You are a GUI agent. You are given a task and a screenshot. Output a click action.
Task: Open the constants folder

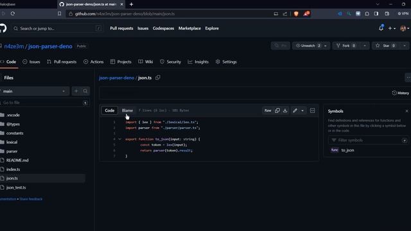(15, 133)
